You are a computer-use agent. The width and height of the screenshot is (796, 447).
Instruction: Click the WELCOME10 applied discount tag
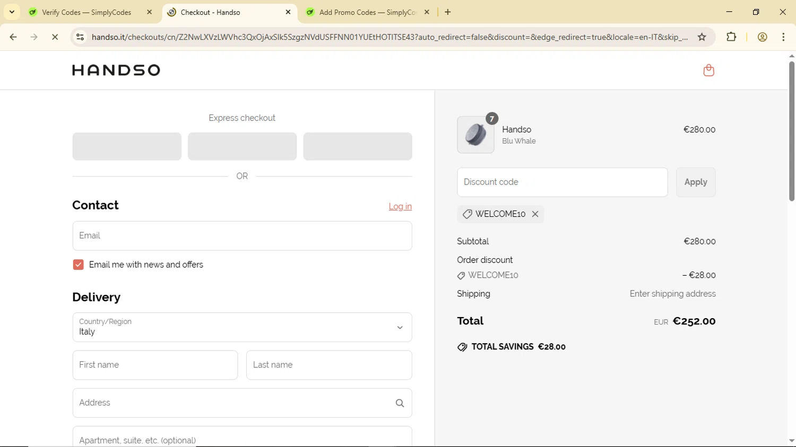tap(500, 214)
